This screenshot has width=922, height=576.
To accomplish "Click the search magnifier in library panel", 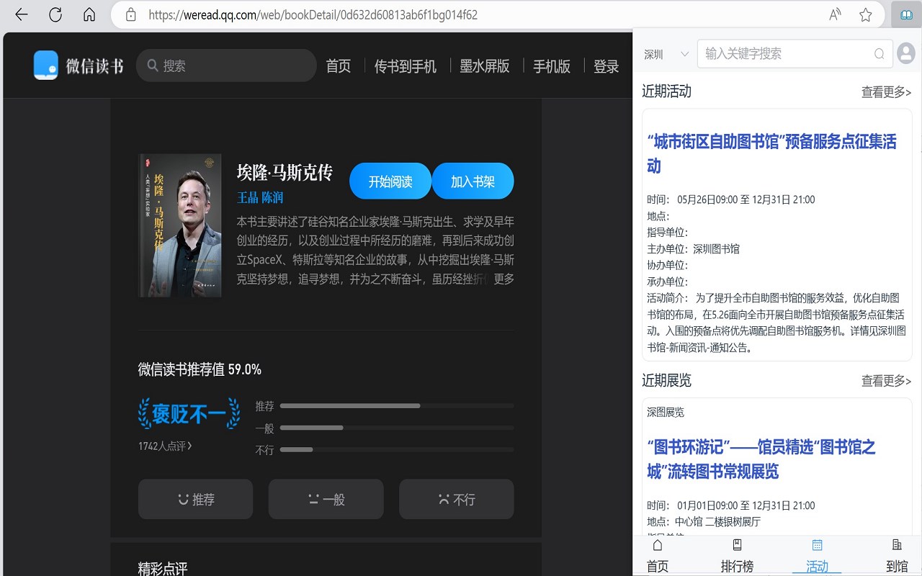I will pos(880,54).
